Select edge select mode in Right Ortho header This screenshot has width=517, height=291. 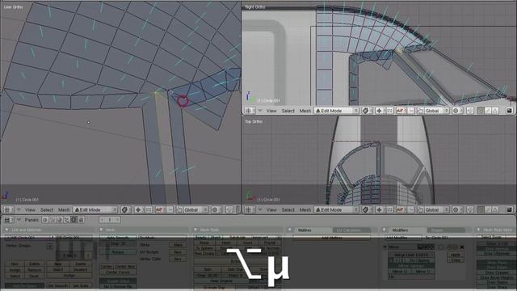click(x=488, y=111)
